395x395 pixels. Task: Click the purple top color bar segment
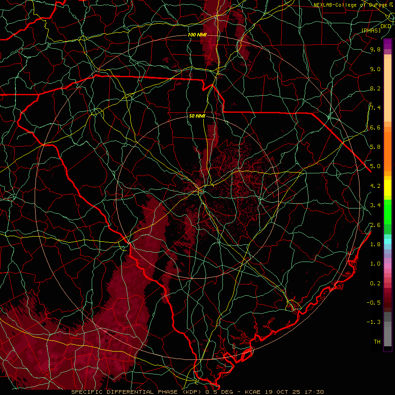click(x=388, y=44)
